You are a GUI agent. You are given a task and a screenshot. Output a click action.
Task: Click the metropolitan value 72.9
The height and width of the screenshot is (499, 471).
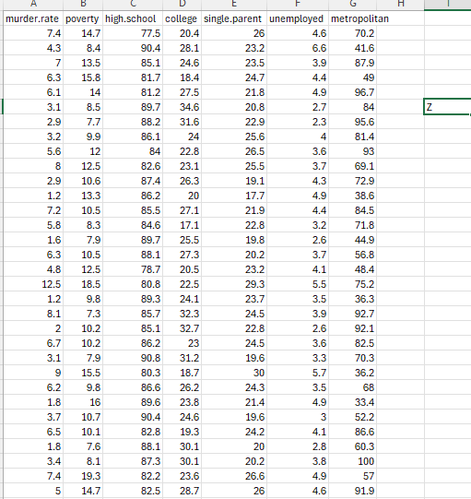coord(353,181)
